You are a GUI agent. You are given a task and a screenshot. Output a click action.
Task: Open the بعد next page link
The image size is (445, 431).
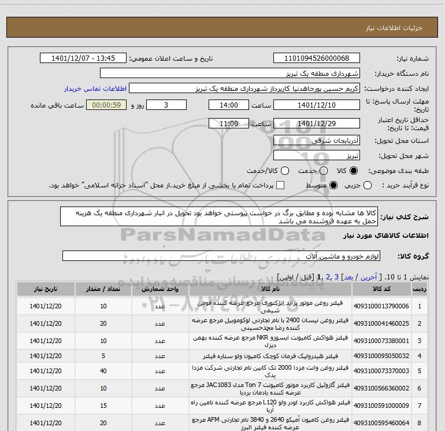pyautogui.click(x=348, y=277)
